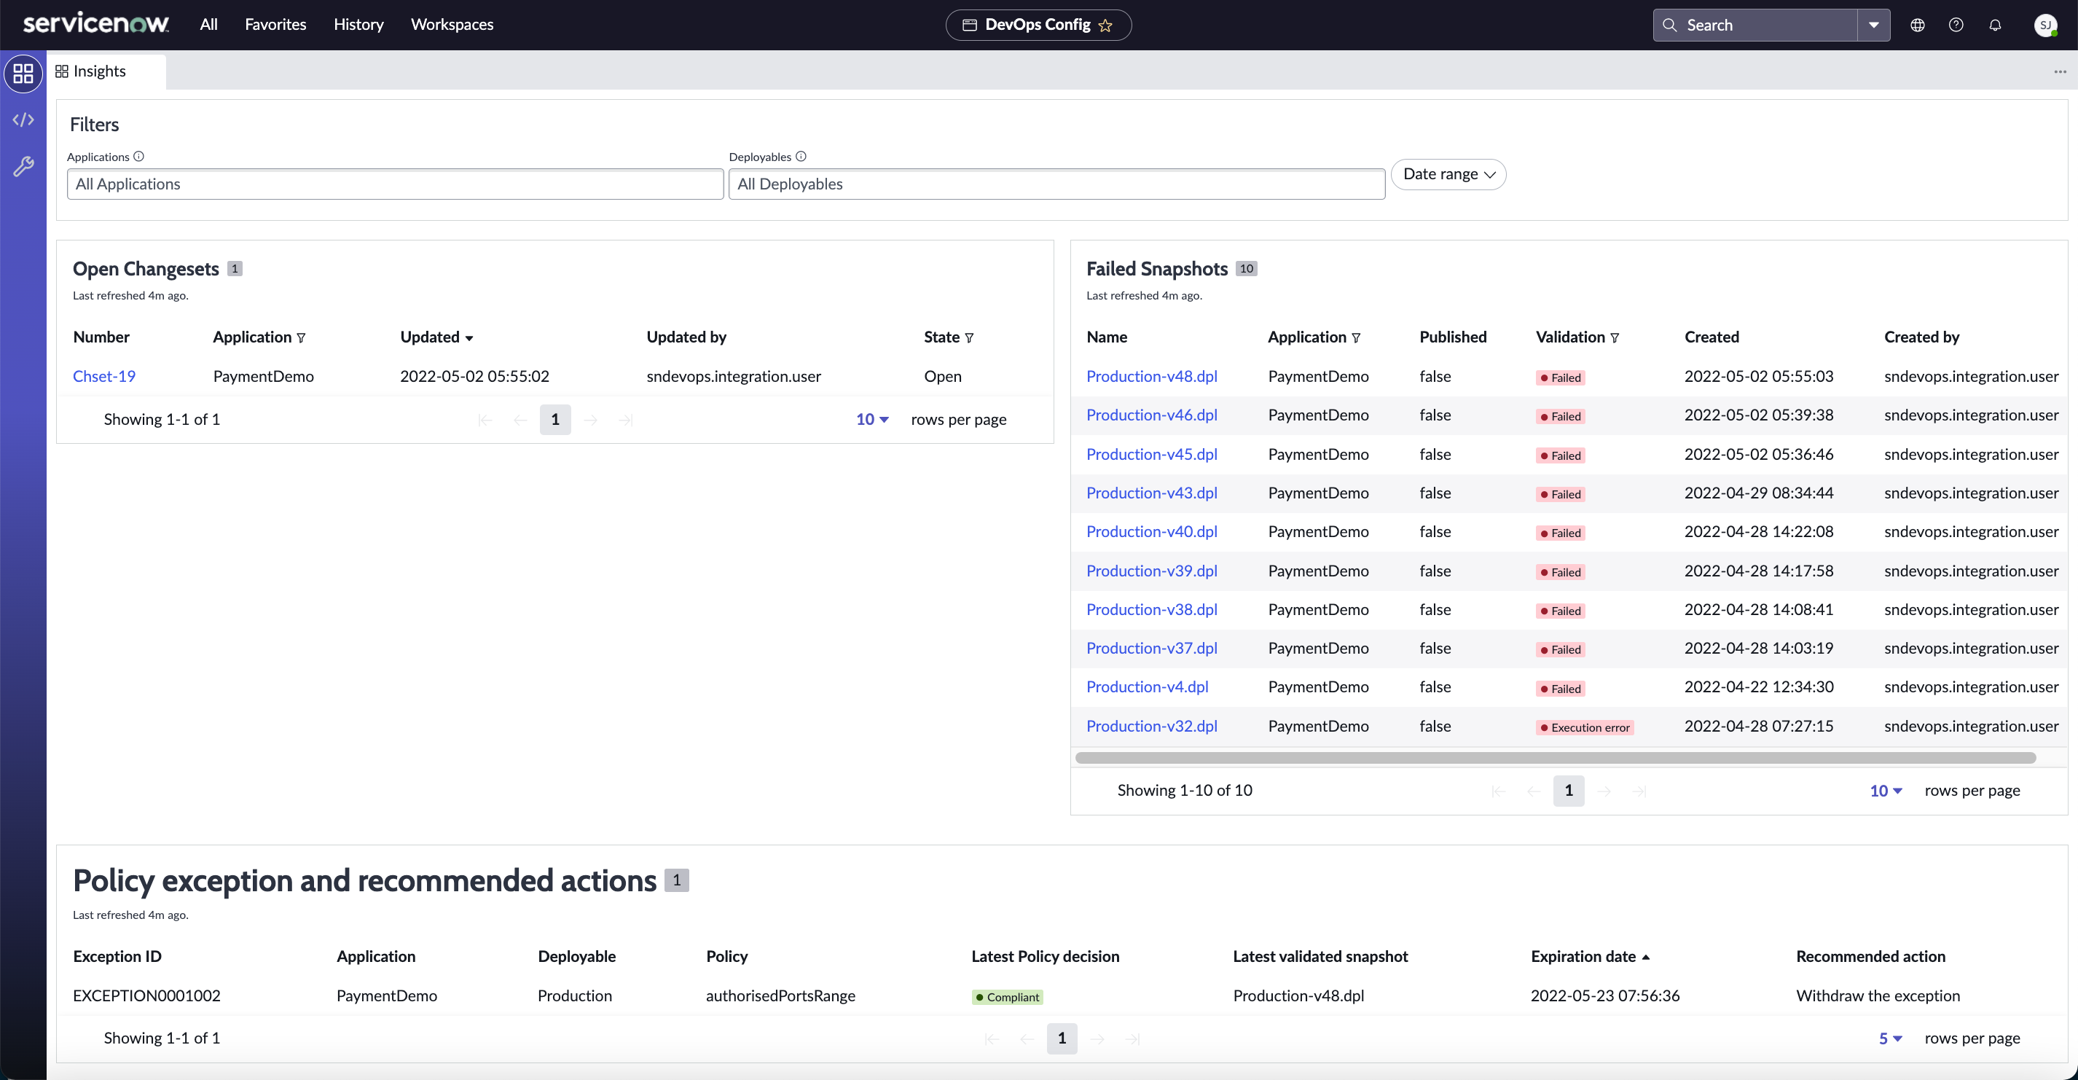This screenshot has width=2078, height=1080.
Task: Click the ServiceNow logo
Action: pyautogui.click(x=96, y=24)
